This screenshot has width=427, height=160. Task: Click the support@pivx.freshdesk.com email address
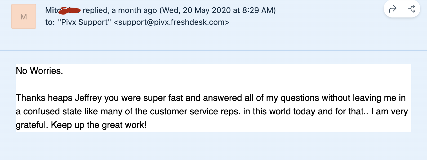tap(172, 22)
